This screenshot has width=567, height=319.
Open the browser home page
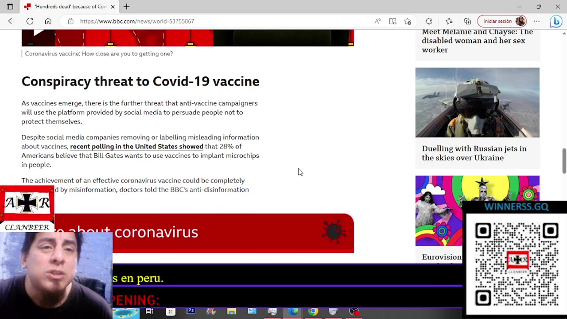click(x=48, y=21)
